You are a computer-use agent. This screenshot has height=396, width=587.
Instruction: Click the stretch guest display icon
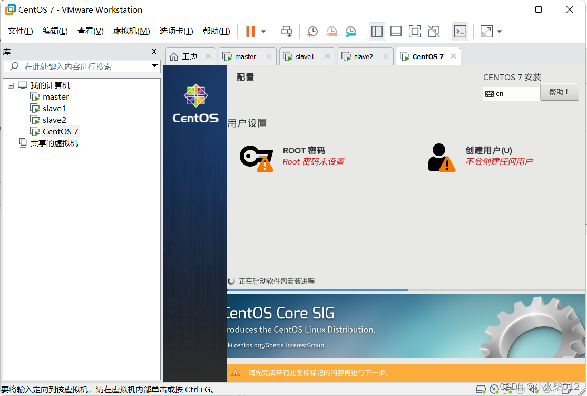coord(486,31)
